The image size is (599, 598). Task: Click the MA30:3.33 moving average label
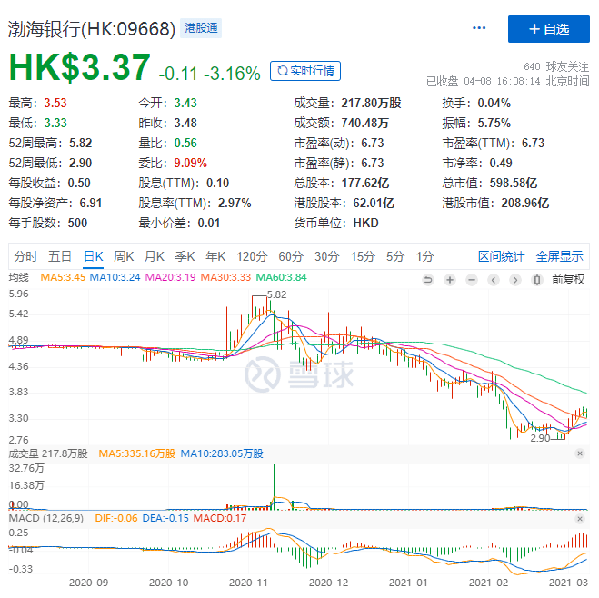pos(225,277)
